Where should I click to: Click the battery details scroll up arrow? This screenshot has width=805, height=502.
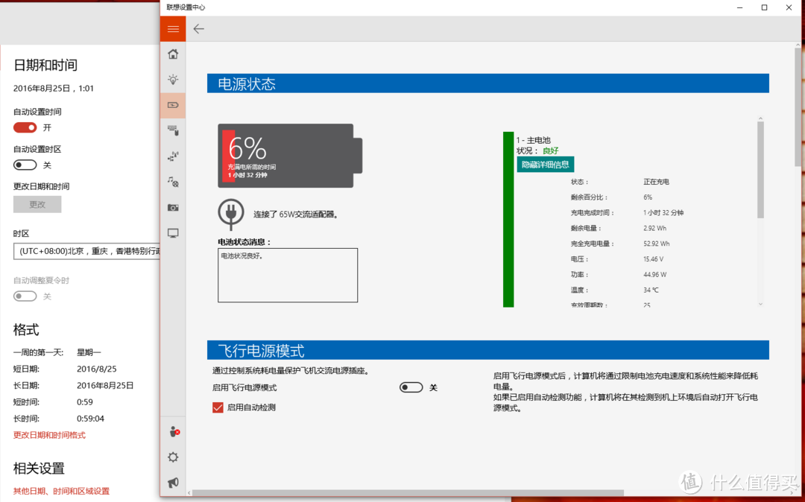[x=760, y=119]
